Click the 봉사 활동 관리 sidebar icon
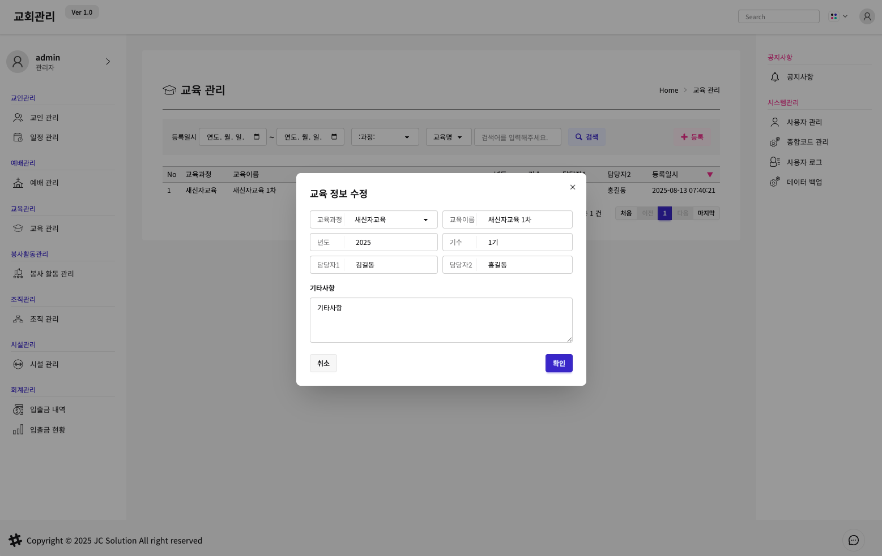Image resolution: width=882 pixels, height=556 pixels. [x=18, y=274]
